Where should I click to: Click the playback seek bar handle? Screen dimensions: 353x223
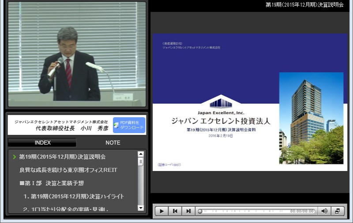click(x=200, y=211)
